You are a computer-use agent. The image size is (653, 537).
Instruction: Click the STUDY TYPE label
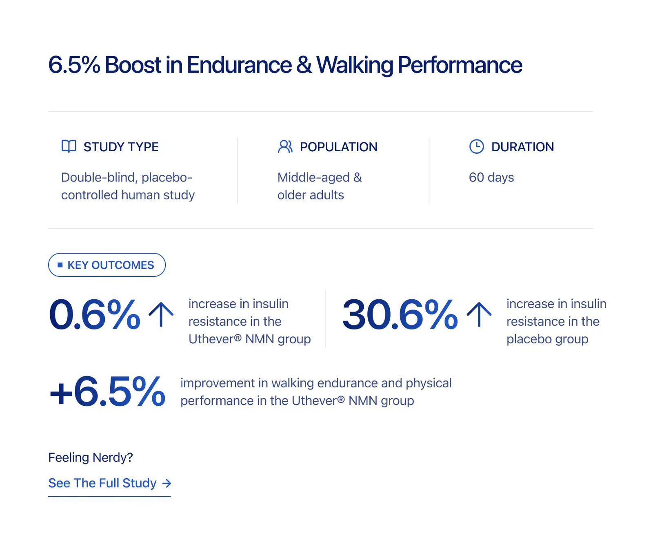(x=121, y=147)
